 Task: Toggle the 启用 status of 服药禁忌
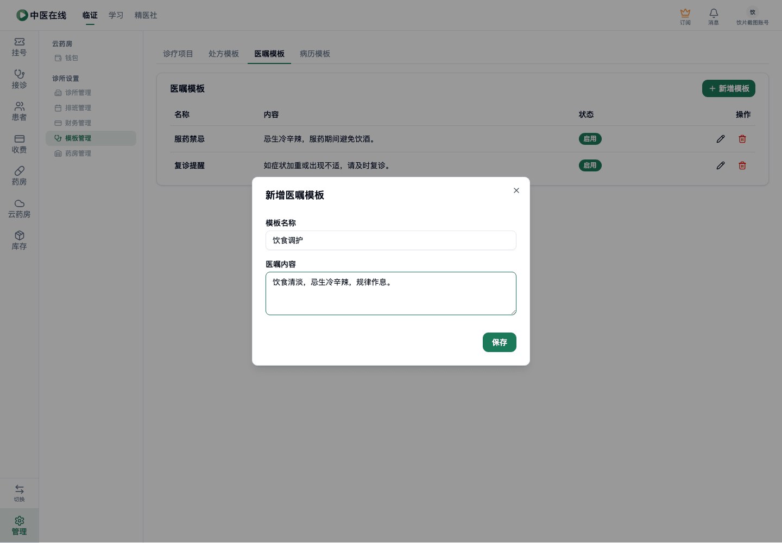pyautogui.click(x=590, y=139)
